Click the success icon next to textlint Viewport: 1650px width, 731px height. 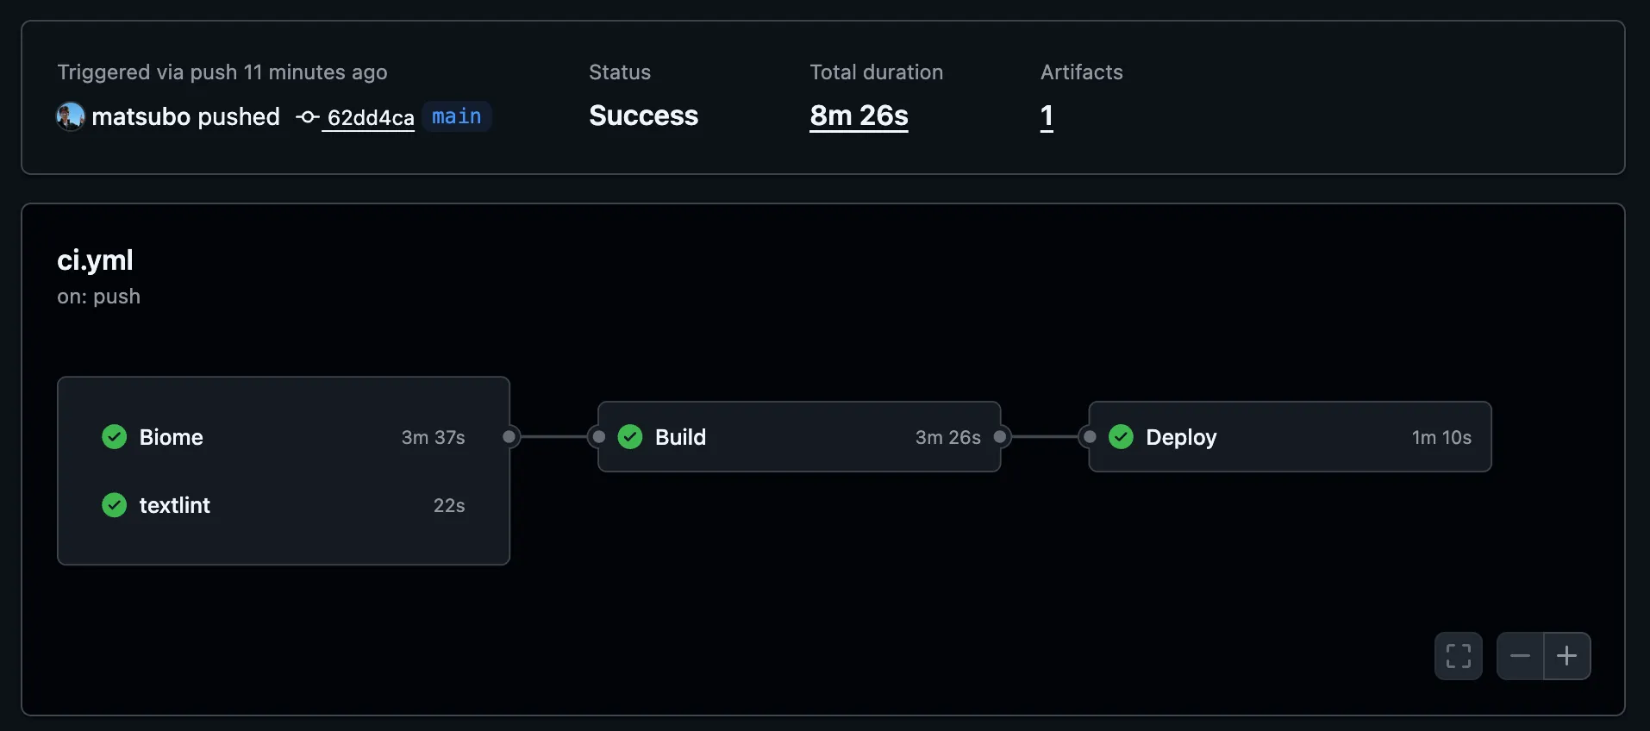[113, 505]
